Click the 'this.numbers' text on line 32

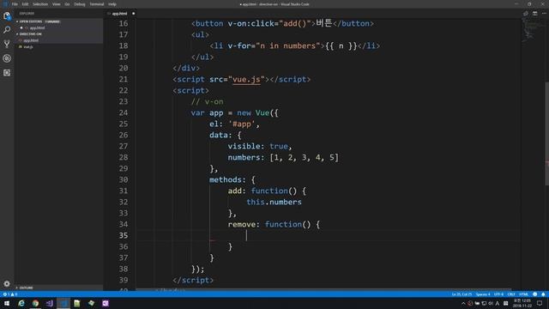[274, 203]
